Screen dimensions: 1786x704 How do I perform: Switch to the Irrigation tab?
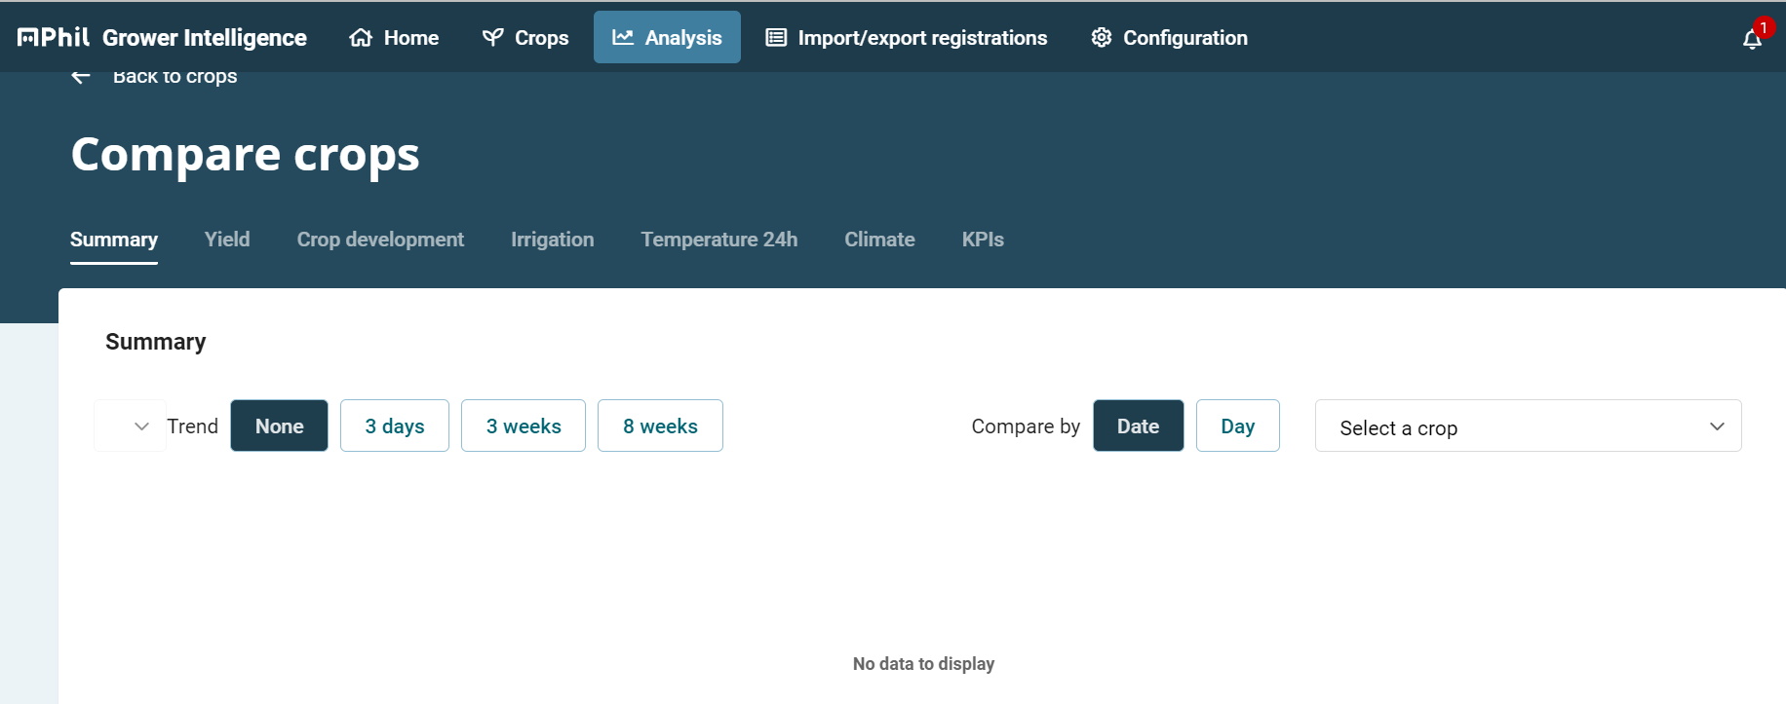tap(553, 240)
